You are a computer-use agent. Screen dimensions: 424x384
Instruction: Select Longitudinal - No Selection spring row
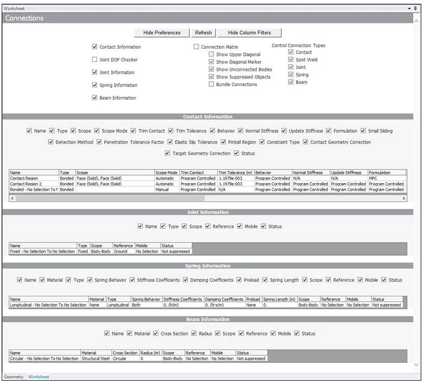[206, 305]
